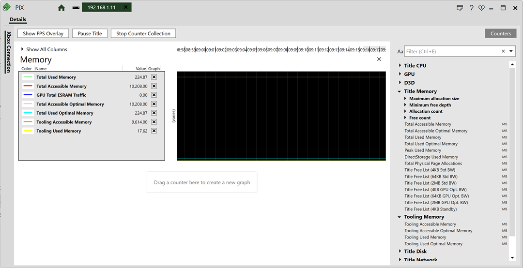Toggle graph checkbox for Tooling Accessible Memory

154,122
